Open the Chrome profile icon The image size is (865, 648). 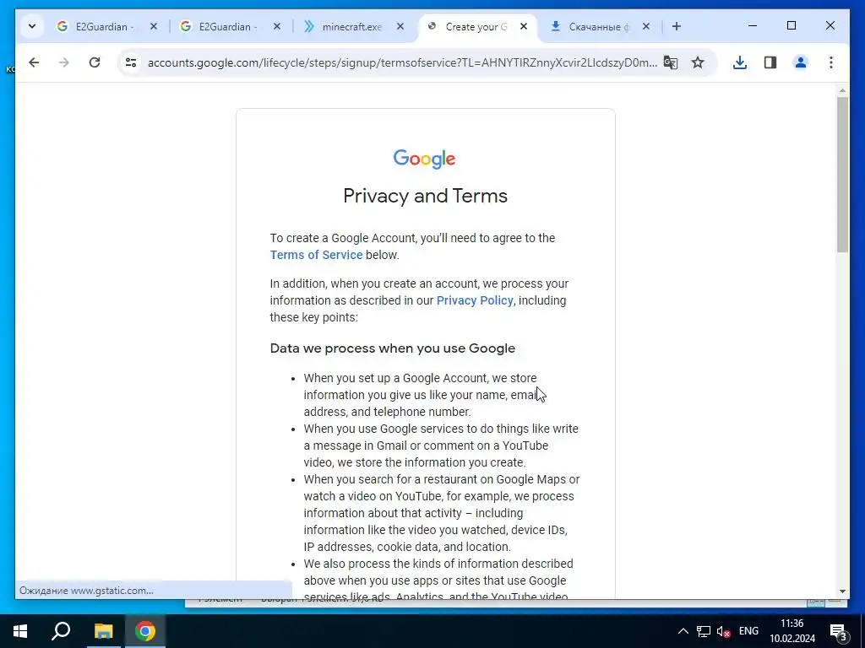coord(801,62)
